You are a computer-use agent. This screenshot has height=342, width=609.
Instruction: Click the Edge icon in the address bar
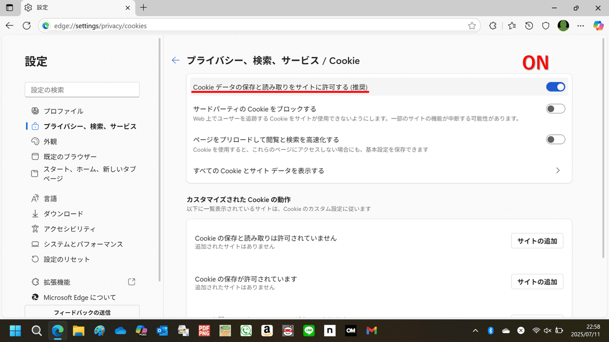pos(46,25)
